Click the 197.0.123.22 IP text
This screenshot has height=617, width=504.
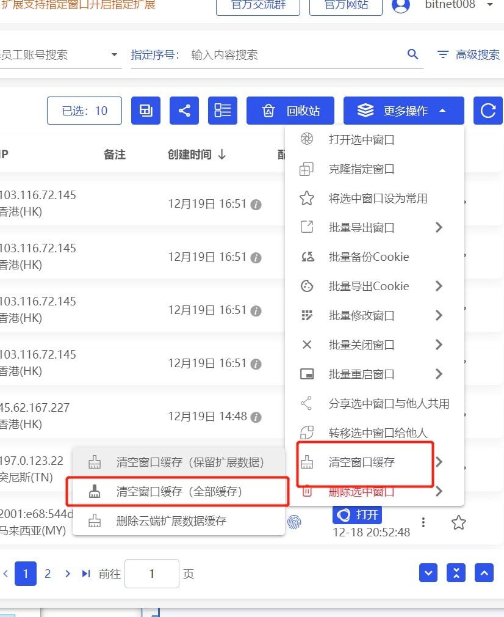coord(32,461)
